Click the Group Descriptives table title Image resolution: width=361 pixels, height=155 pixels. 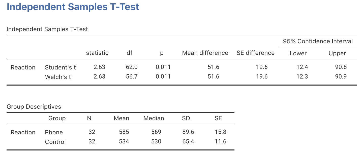pos(34,107)
